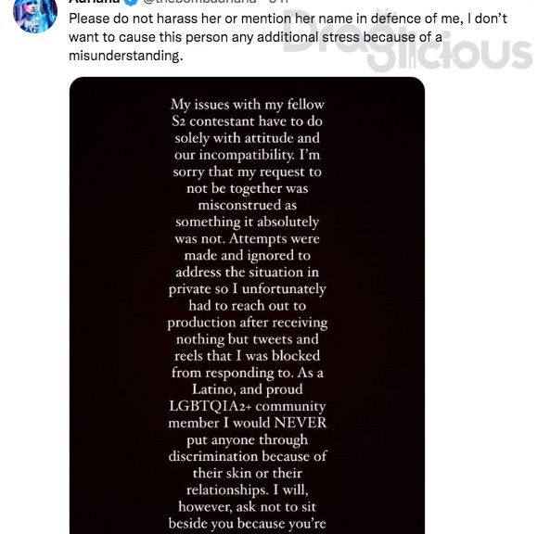Open the attached black statement image
The image size is (550, 534).
[248, 305]
